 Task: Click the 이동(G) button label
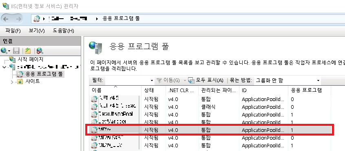pos(172,80)
